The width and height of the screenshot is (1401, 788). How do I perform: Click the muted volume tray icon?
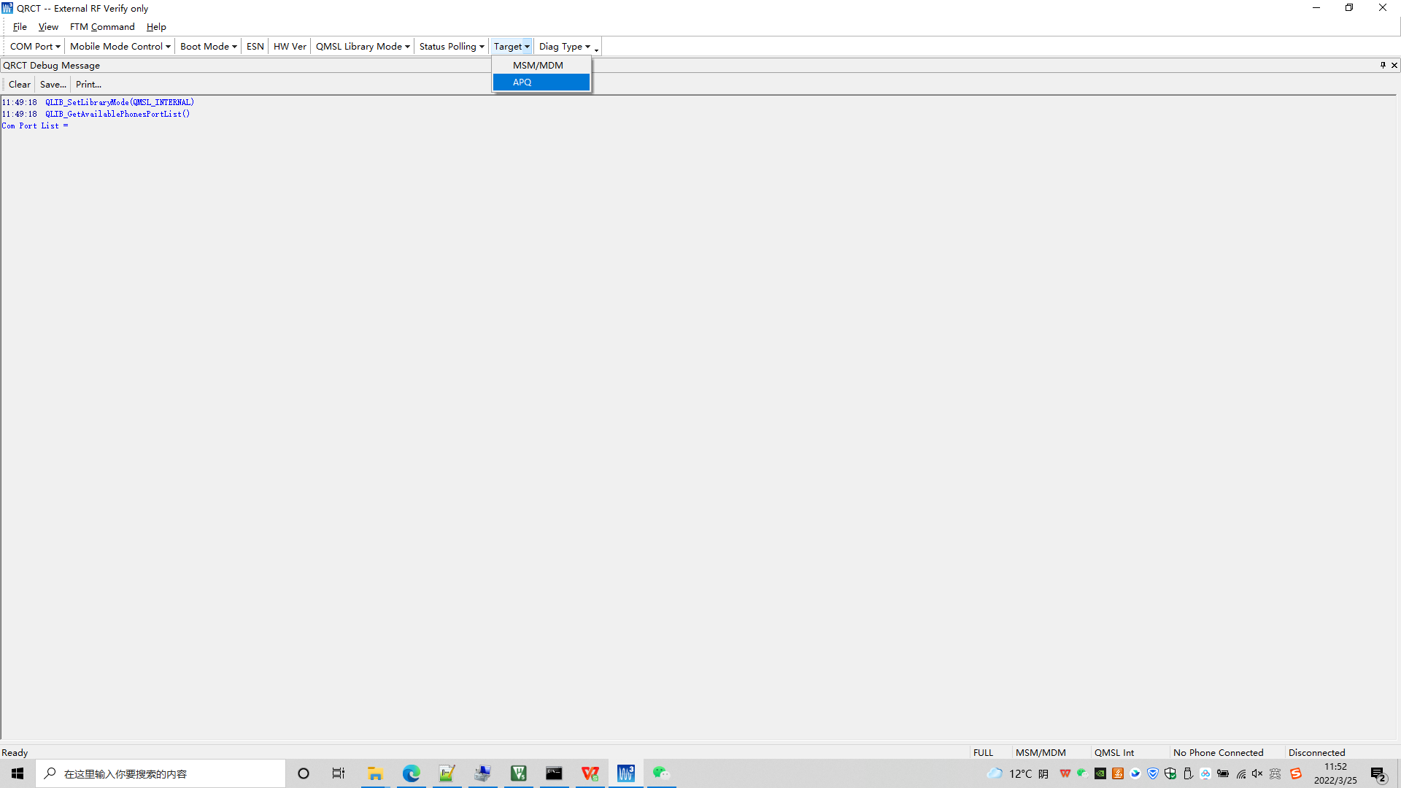click(1257, 773)
